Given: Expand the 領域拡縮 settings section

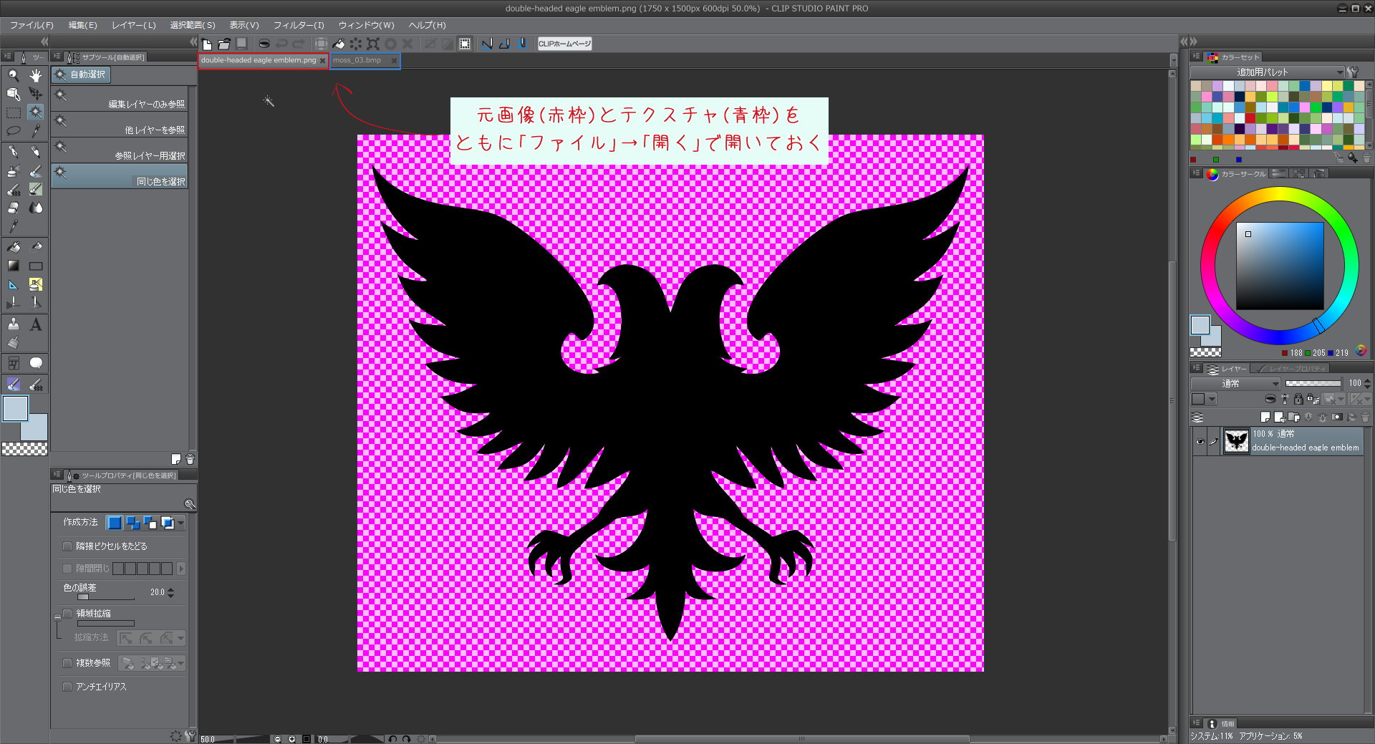Looking at the screenshot, I should coord(57,617).
